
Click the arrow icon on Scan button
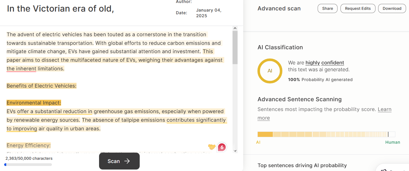(x=127, y=161)
